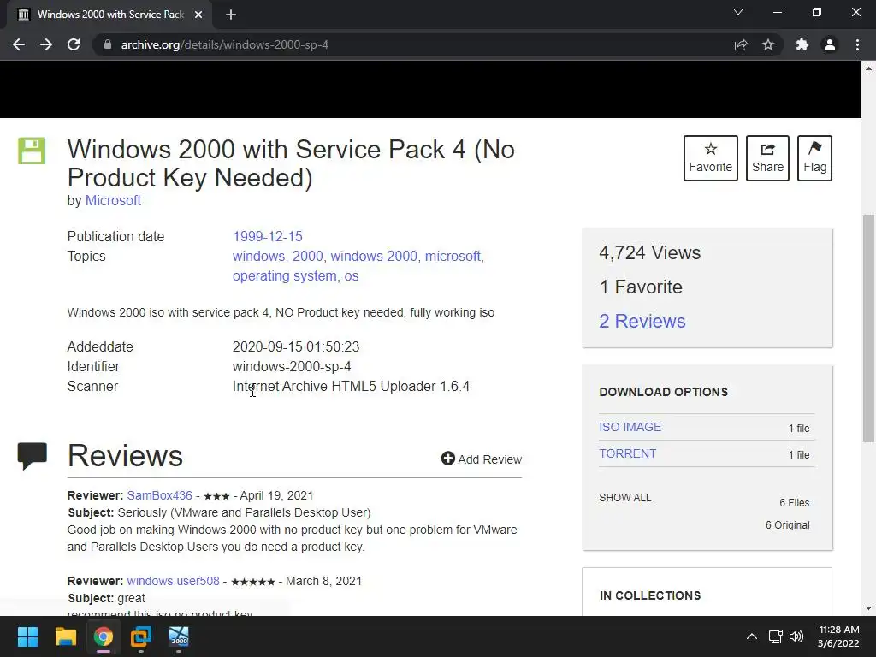Flag this item

(x=814, y=158)
